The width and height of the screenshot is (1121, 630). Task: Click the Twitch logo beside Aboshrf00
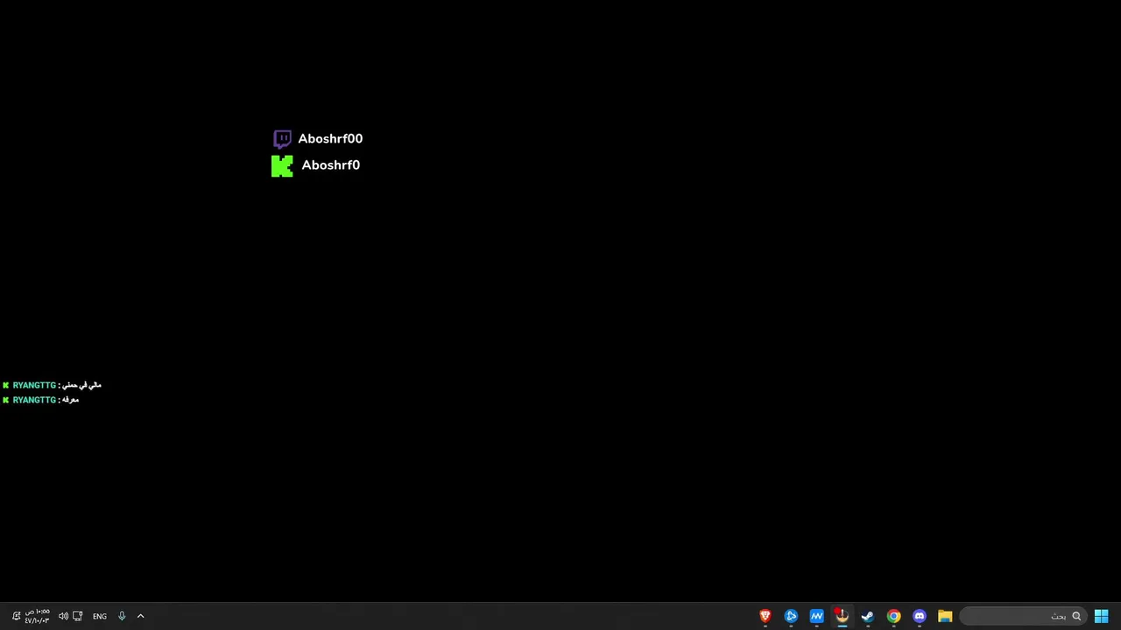tap(282, 138)
